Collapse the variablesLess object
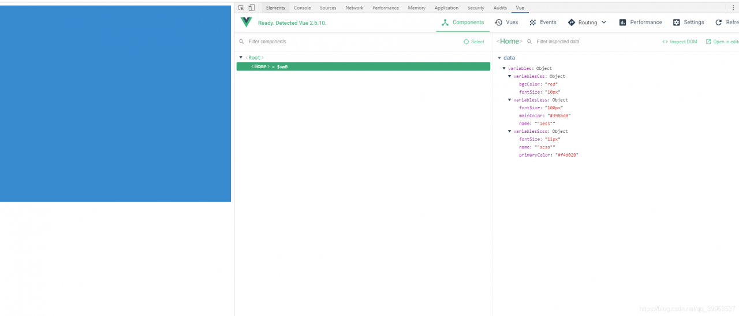 (510, 100)
